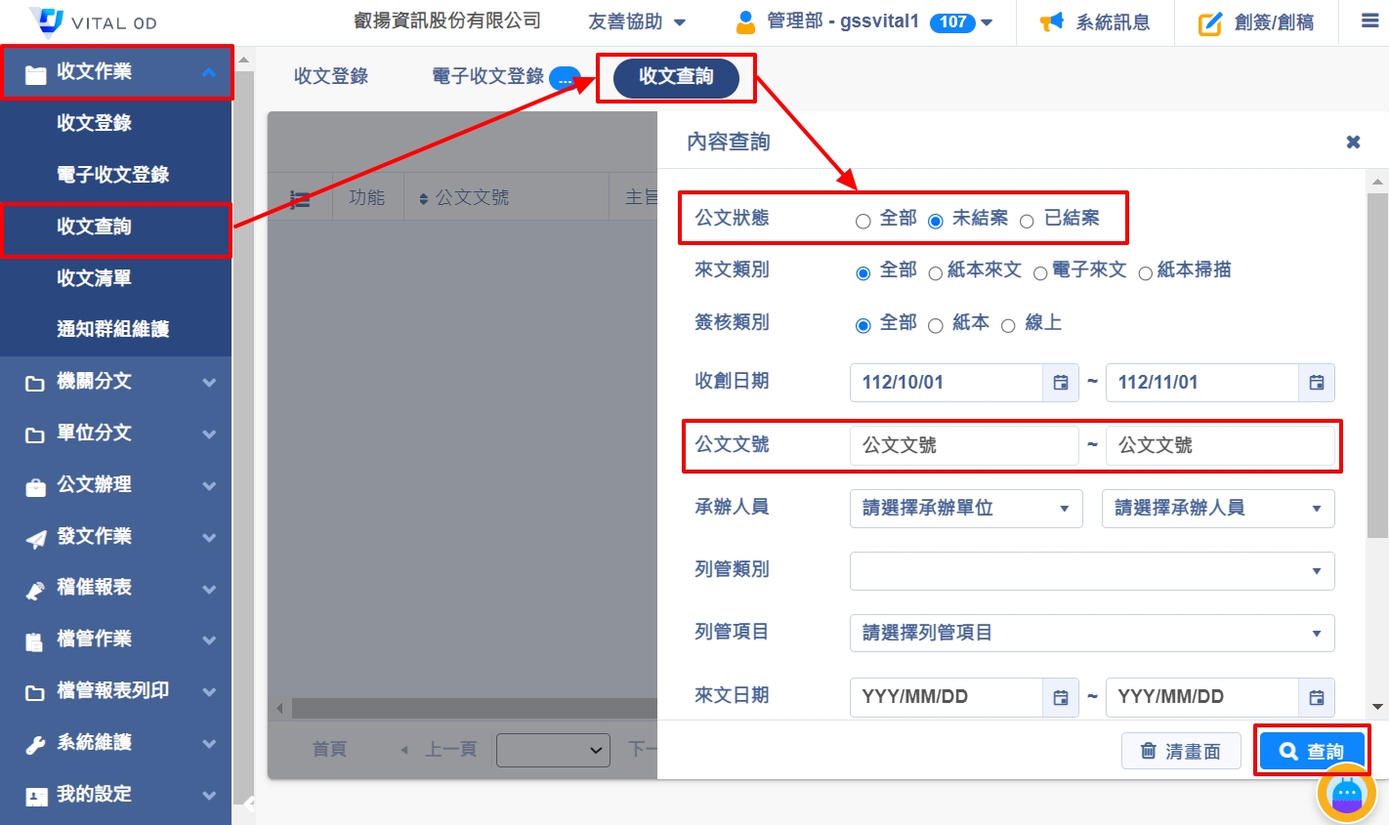Click the 查詢 search button
The width and height of the screenshot is (1389, 825).
coord(1311,751)
